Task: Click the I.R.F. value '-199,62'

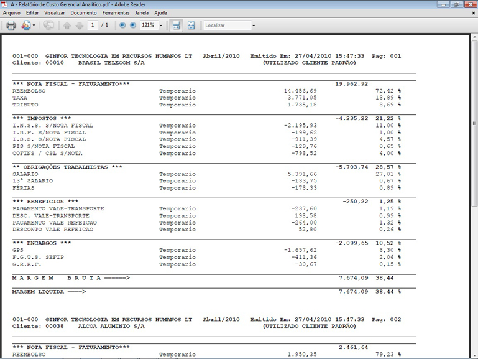Action: (304, 133)
